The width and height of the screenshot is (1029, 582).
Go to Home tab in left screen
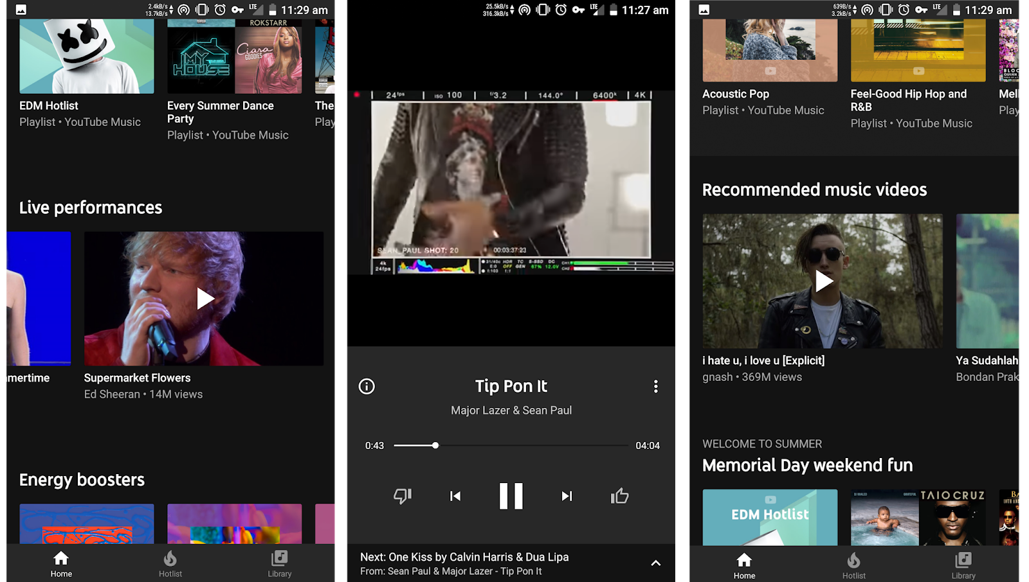pyautogui.click(x=61, y=564)
